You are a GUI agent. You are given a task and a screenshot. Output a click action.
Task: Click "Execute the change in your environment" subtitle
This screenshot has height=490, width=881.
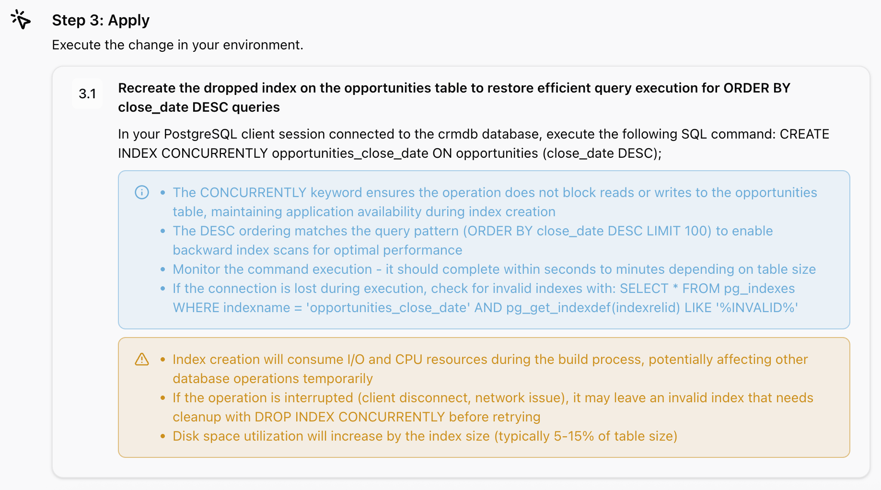[177, 45]
